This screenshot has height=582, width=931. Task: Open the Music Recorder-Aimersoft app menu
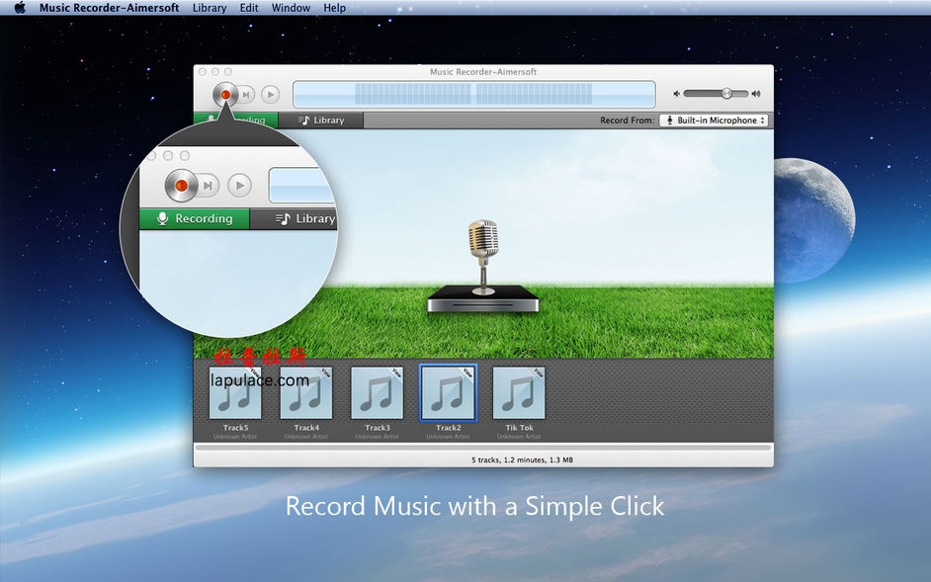tap(110, 8)
